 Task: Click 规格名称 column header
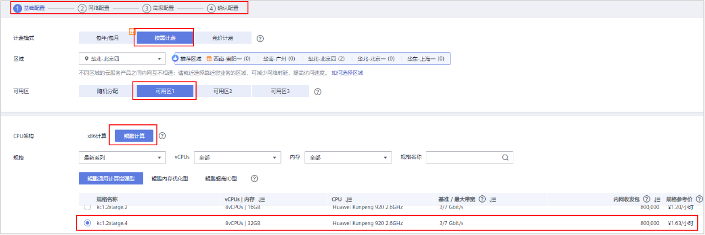pos(107,199)
